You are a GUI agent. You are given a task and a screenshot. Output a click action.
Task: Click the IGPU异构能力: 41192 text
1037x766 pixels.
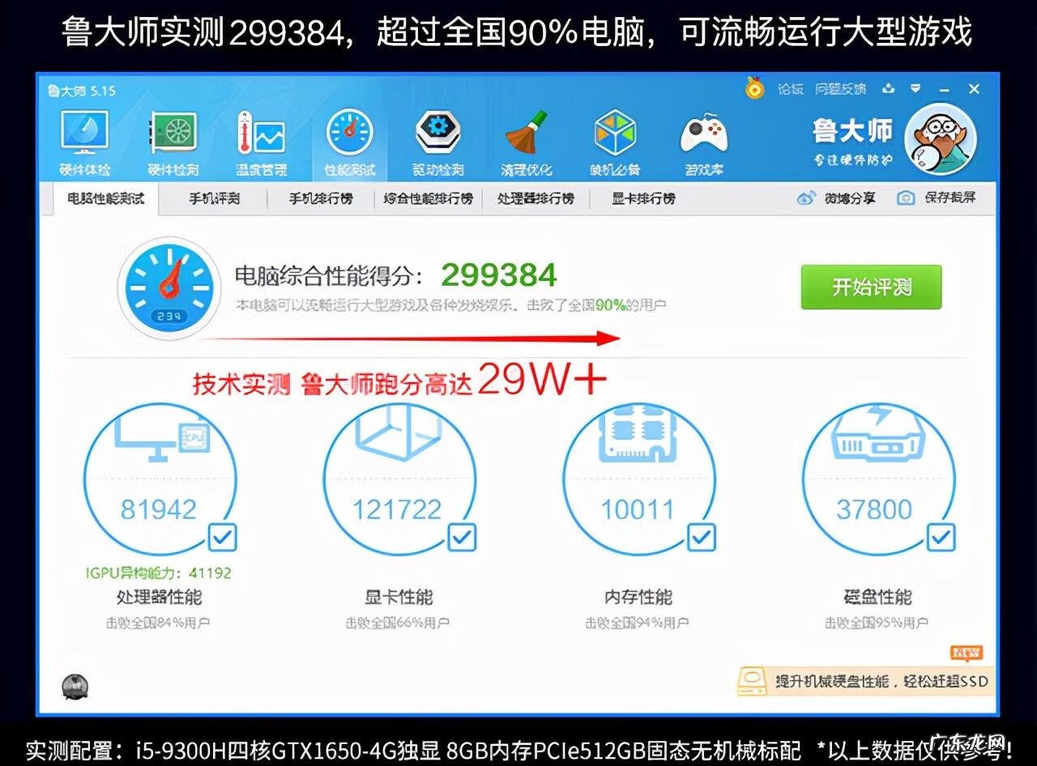tap(159, 572)
